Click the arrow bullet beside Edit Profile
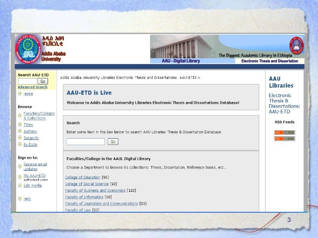318x238 pixels. tap(20, 185)
